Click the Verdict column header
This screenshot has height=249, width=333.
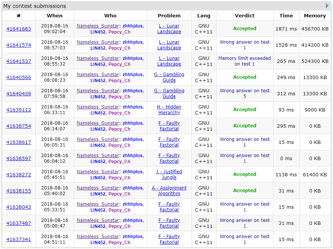click(x=244, y=16)
